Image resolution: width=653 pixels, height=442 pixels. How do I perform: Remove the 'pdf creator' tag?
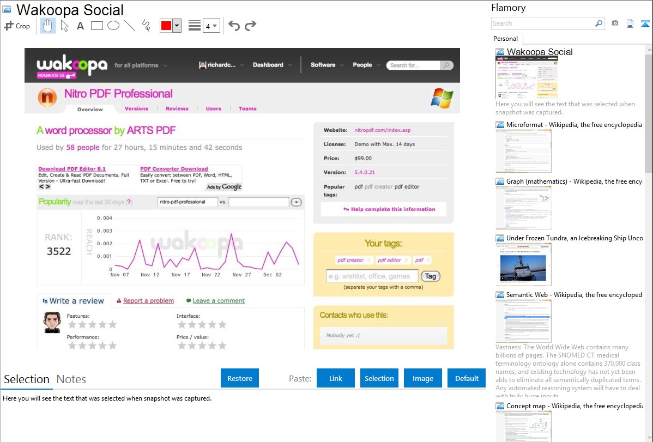coord(369,260)
